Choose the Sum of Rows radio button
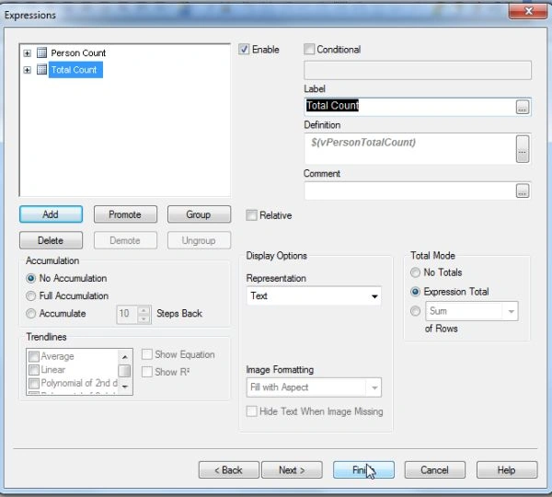Screen dimensions: 552x497 coord(416,311)
